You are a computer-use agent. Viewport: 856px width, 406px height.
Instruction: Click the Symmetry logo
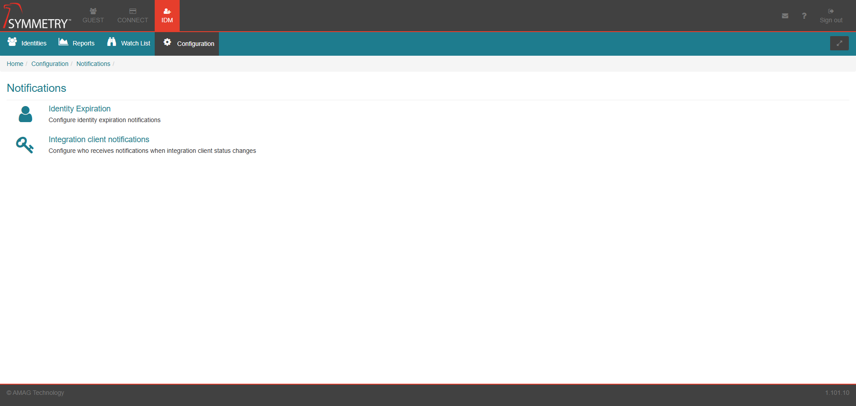pos(37,16)
